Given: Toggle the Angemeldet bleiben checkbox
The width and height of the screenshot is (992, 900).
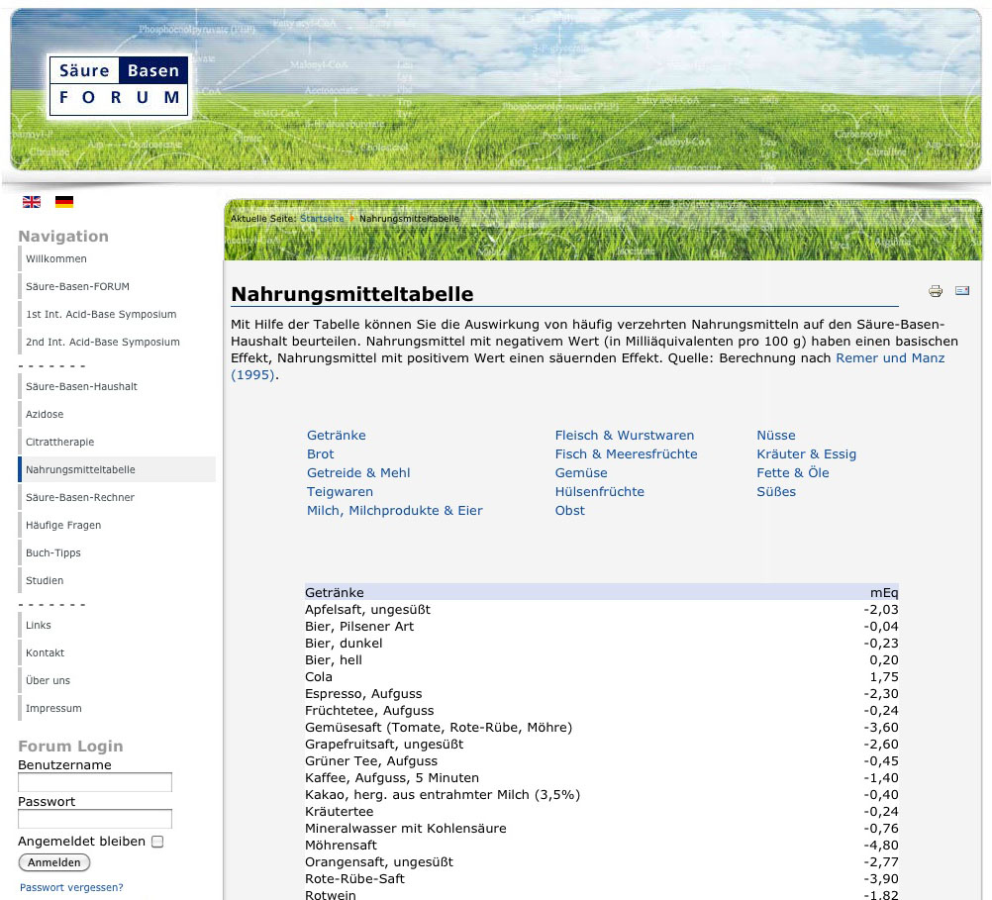Looking at the screenshot, I should click(157, 842).
